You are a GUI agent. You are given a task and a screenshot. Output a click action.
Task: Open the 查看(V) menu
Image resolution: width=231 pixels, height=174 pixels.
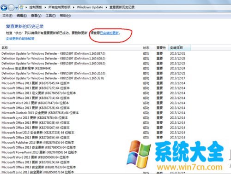pos(36,16)
